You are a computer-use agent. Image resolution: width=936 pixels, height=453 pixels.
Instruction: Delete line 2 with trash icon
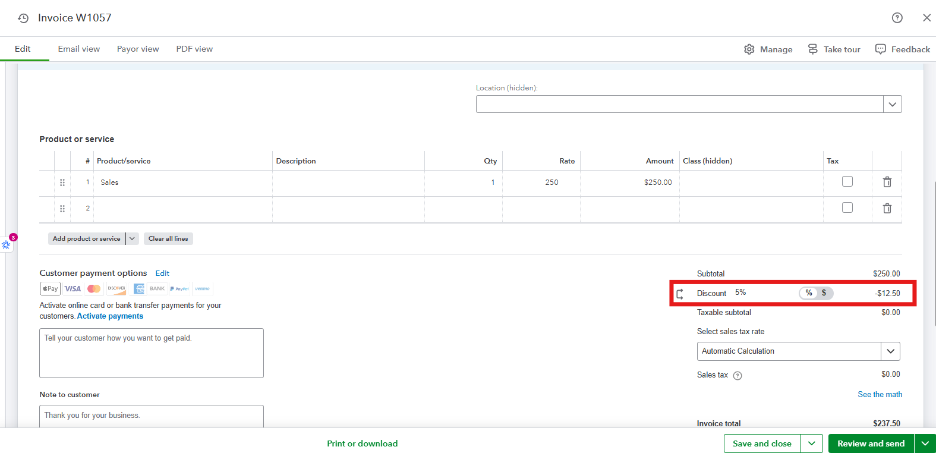tap(887, 208)
